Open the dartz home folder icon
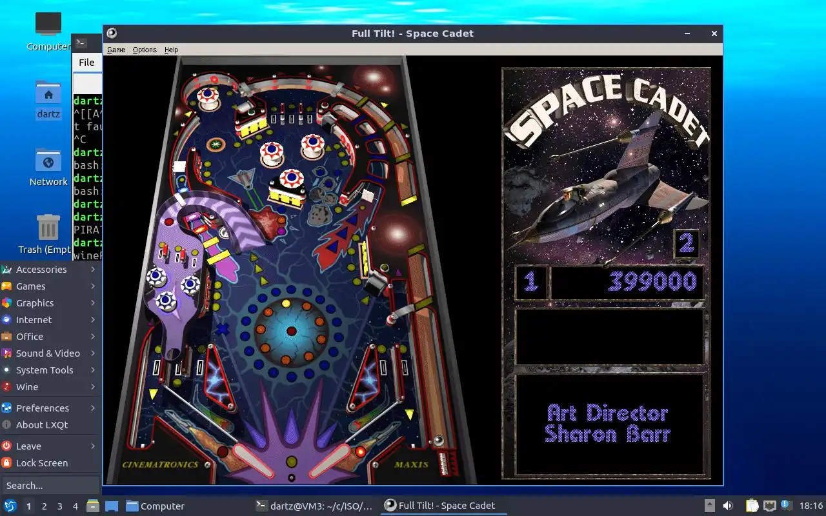 pos(48,100)
